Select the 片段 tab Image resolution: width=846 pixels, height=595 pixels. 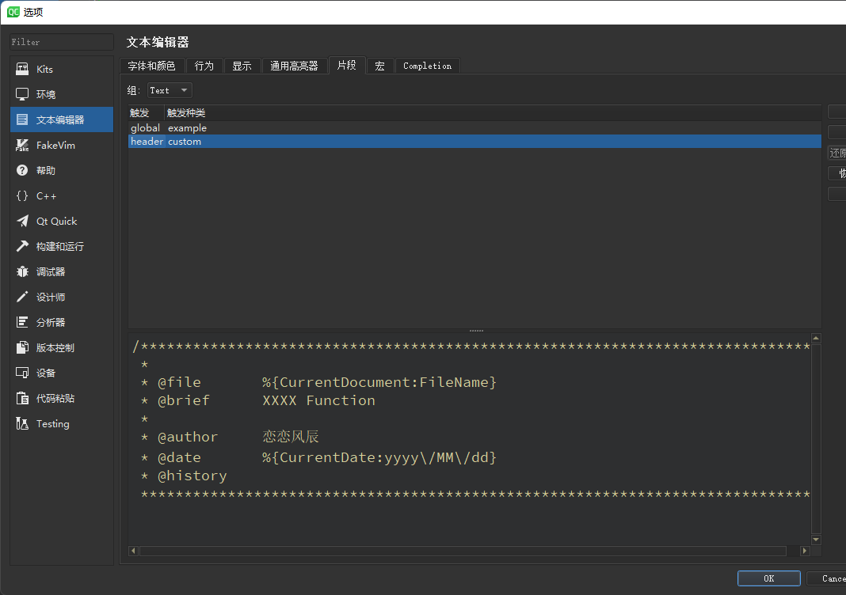(x=347, y=65)
